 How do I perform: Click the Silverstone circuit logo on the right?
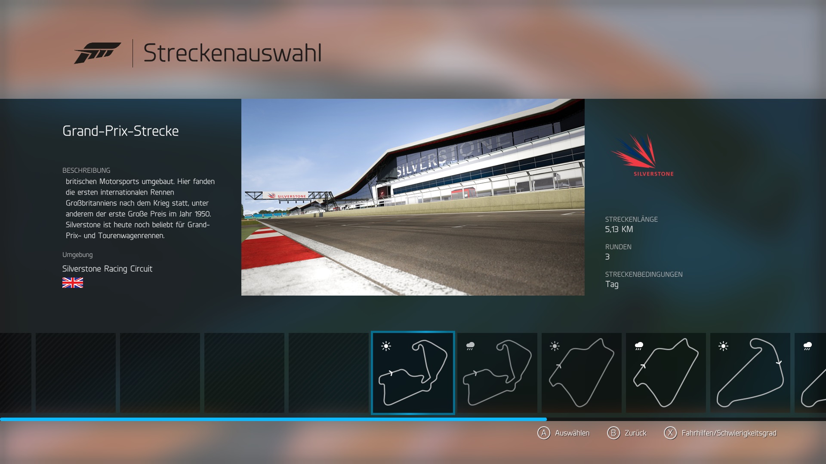642,155
